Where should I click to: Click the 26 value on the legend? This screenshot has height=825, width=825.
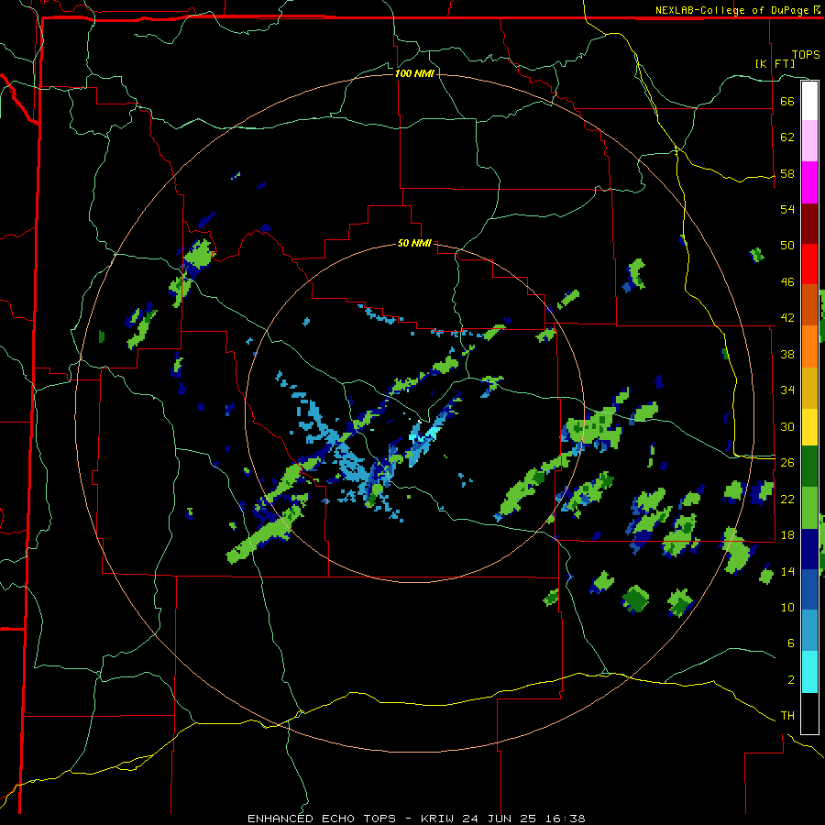[x=787, y=463]
